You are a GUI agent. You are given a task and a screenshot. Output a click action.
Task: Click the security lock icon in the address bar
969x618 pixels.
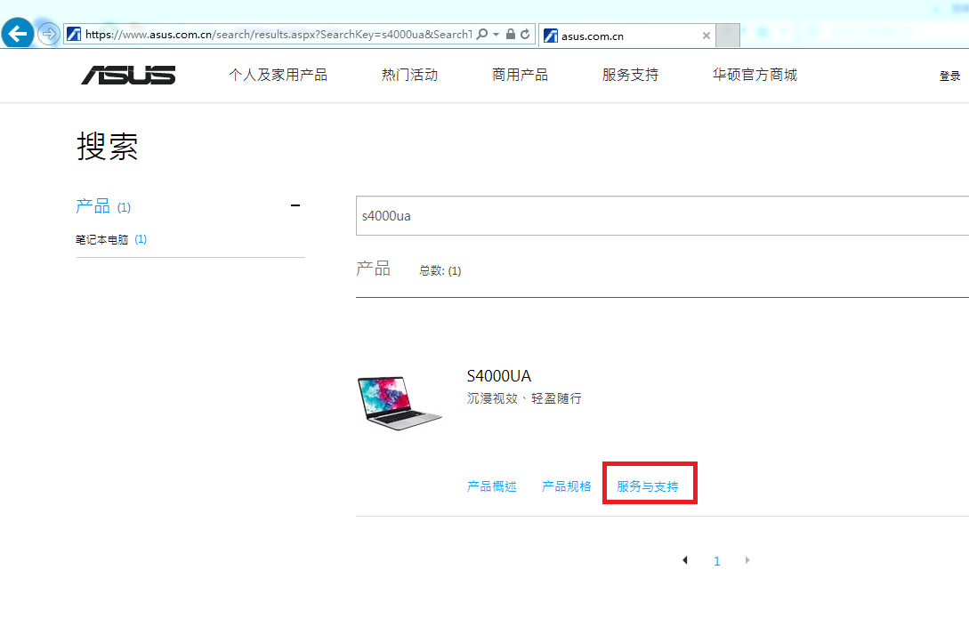510,34
